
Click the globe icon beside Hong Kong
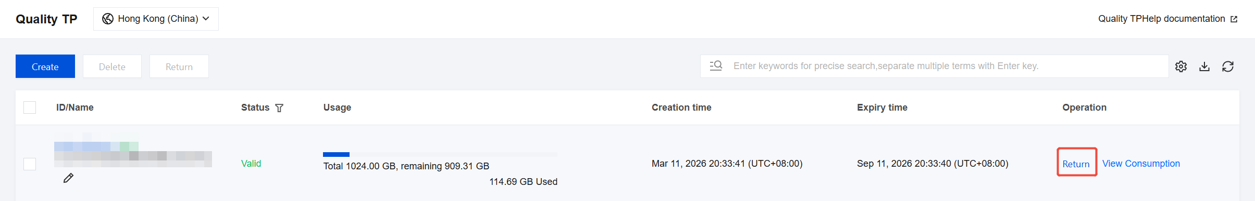click(108, 19)
